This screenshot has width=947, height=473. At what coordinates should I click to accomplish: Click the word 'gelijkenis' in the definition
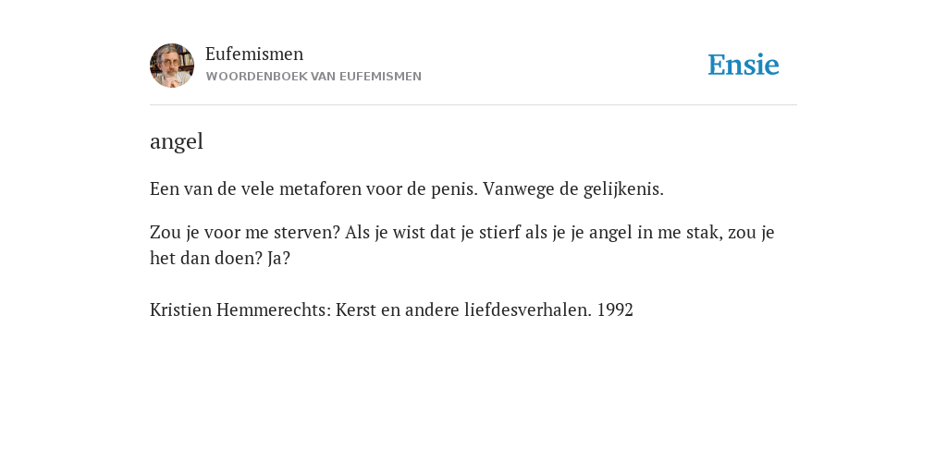pos(623,189)
